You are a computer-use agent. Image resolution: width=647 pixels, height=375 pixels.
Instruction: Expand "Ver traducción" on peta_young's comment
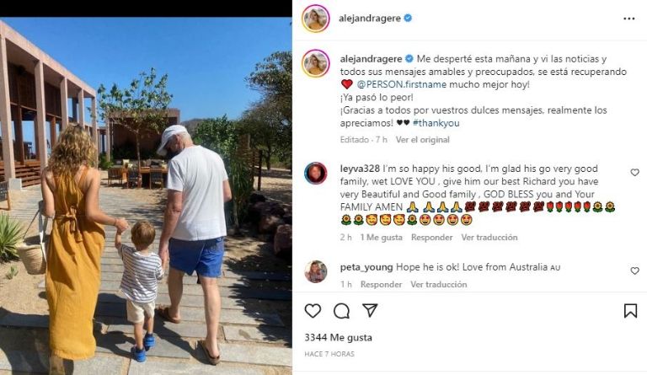438,284
